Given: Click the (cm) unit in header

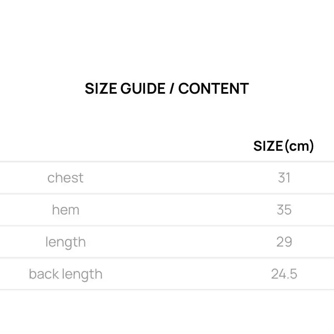Looking at the screenshot, I should pyautogui.click(x=299, y=146).
